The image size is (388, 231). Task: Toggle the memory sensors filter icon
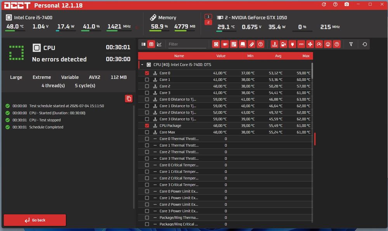[x=251, y=44]
